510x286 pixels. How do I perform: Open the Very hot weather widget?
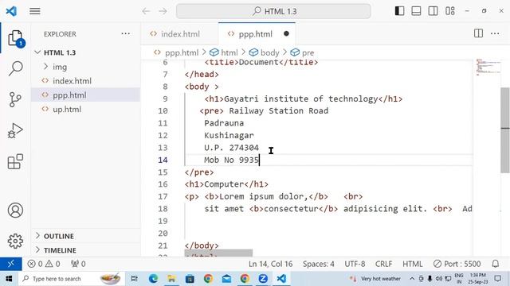click(375, 279)
